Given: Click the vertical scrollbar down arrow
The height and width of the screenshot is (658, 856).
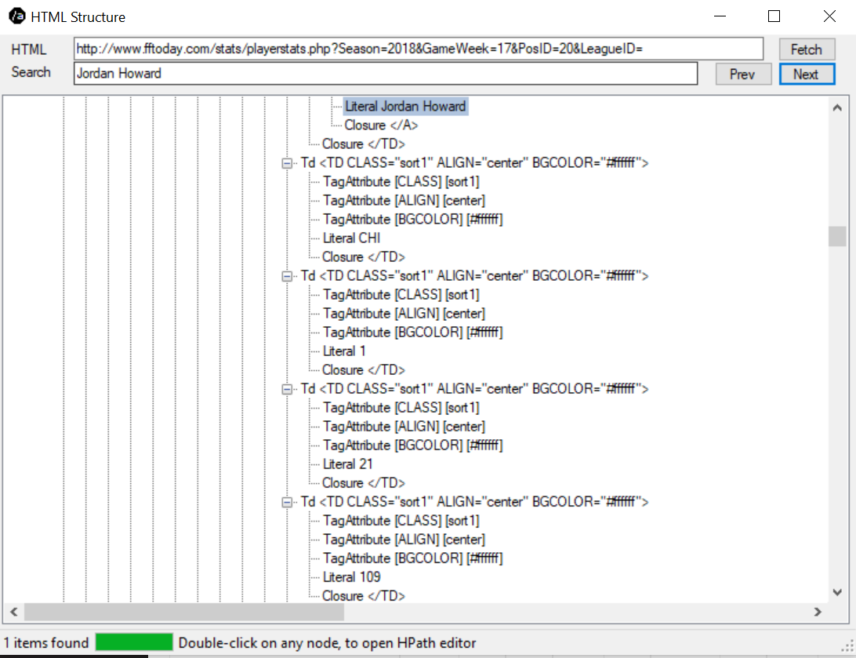Looking at the screenshot, I should coord(837,592).
